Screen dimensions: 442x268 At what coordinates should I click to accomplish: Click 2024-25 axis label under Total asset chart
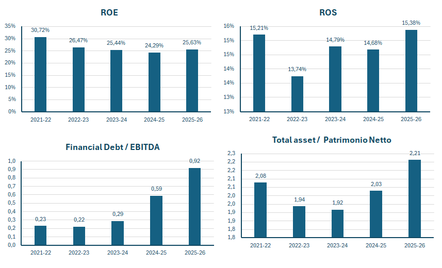(376, 245)
